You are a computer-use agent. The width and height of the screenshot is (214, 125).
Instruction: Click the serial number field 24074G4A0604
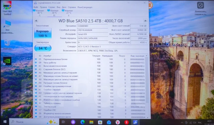tap(92, 30)
